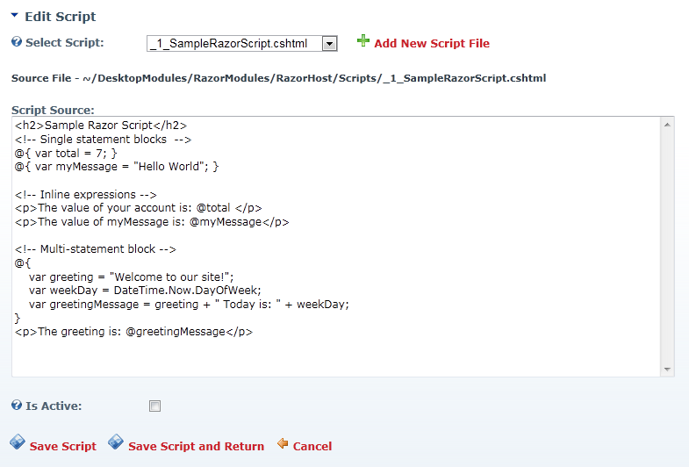Click the green plus add icon
689x467 pixels.
363,41
